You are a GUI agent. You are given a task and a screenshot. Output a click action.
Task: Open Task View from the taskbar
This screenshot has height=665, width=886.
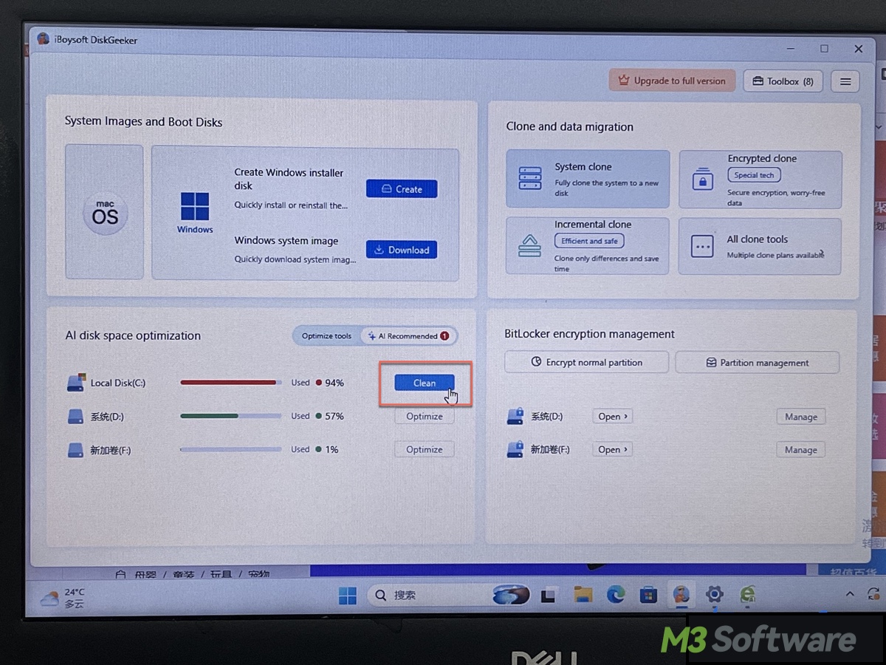coord(549,596)
